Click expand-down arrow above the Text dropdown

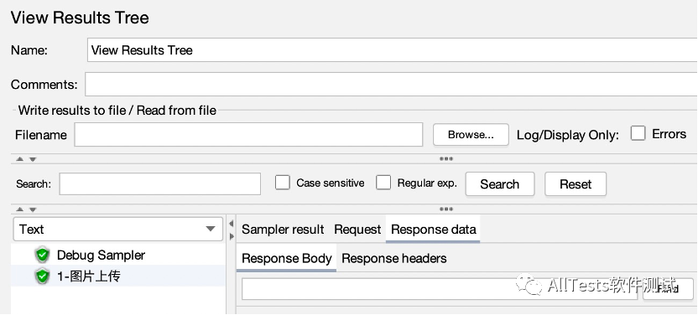[x=33, y=209]
